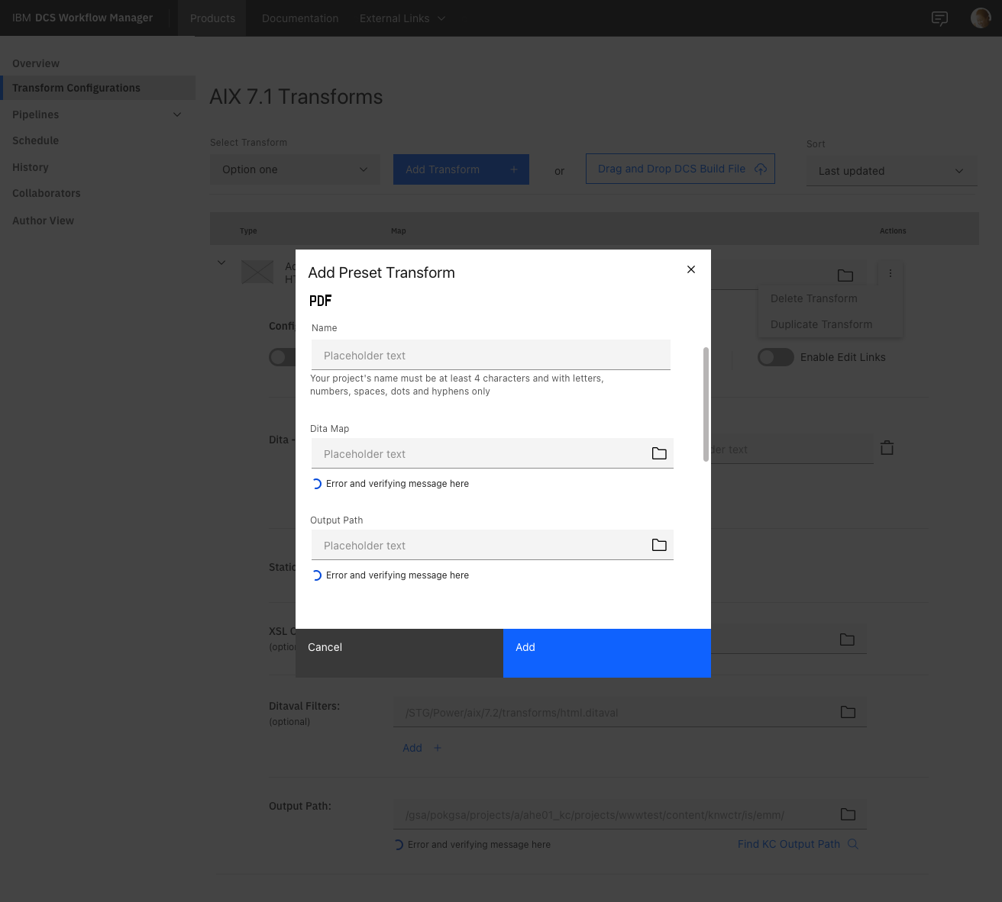Close the Add Preset Transform dialog
The height and width of the screenshot is (902, 1002).
click(x=691, y=269)
